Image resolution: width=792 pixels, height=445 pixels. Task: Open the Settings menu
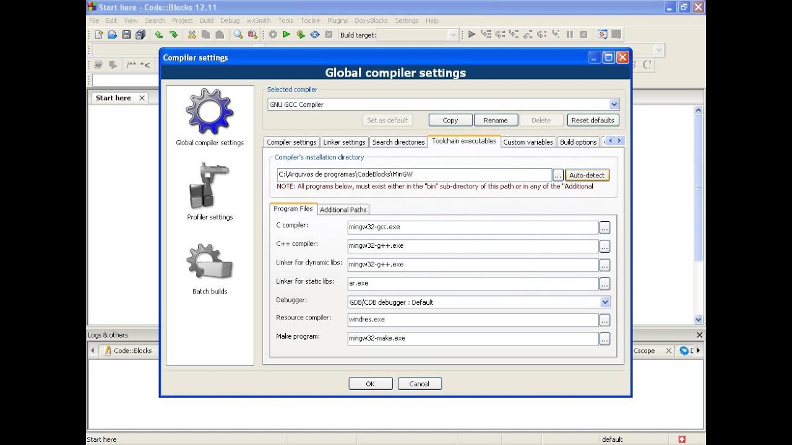(407, 20)
